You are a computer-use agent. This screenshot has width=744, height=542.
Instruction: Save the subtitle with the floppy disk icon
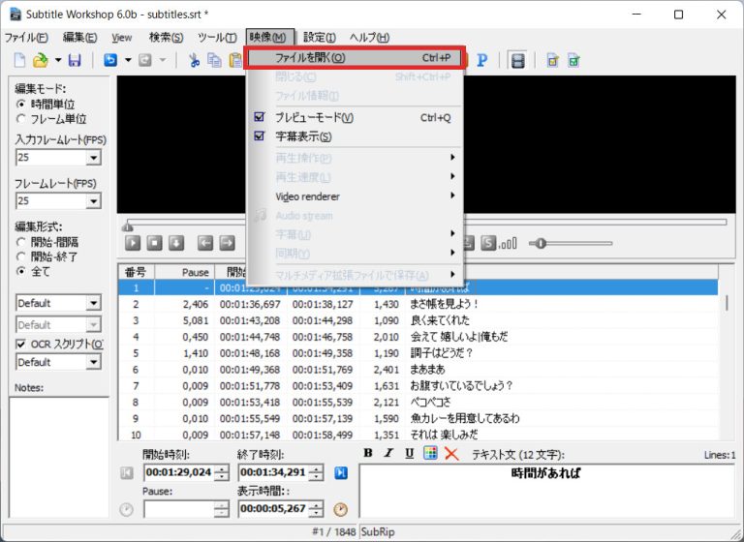point(75,60)
